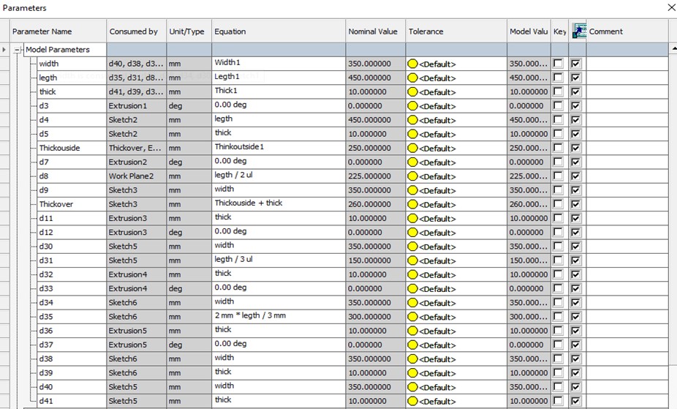The height and width of the screenshot is (409, 677).
Task: Click nominal value 260.000000
Action: 376,204
